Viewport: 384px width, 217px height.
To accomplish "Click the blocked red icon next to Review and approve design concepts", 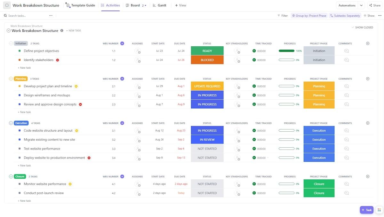I will pos(80,104).
